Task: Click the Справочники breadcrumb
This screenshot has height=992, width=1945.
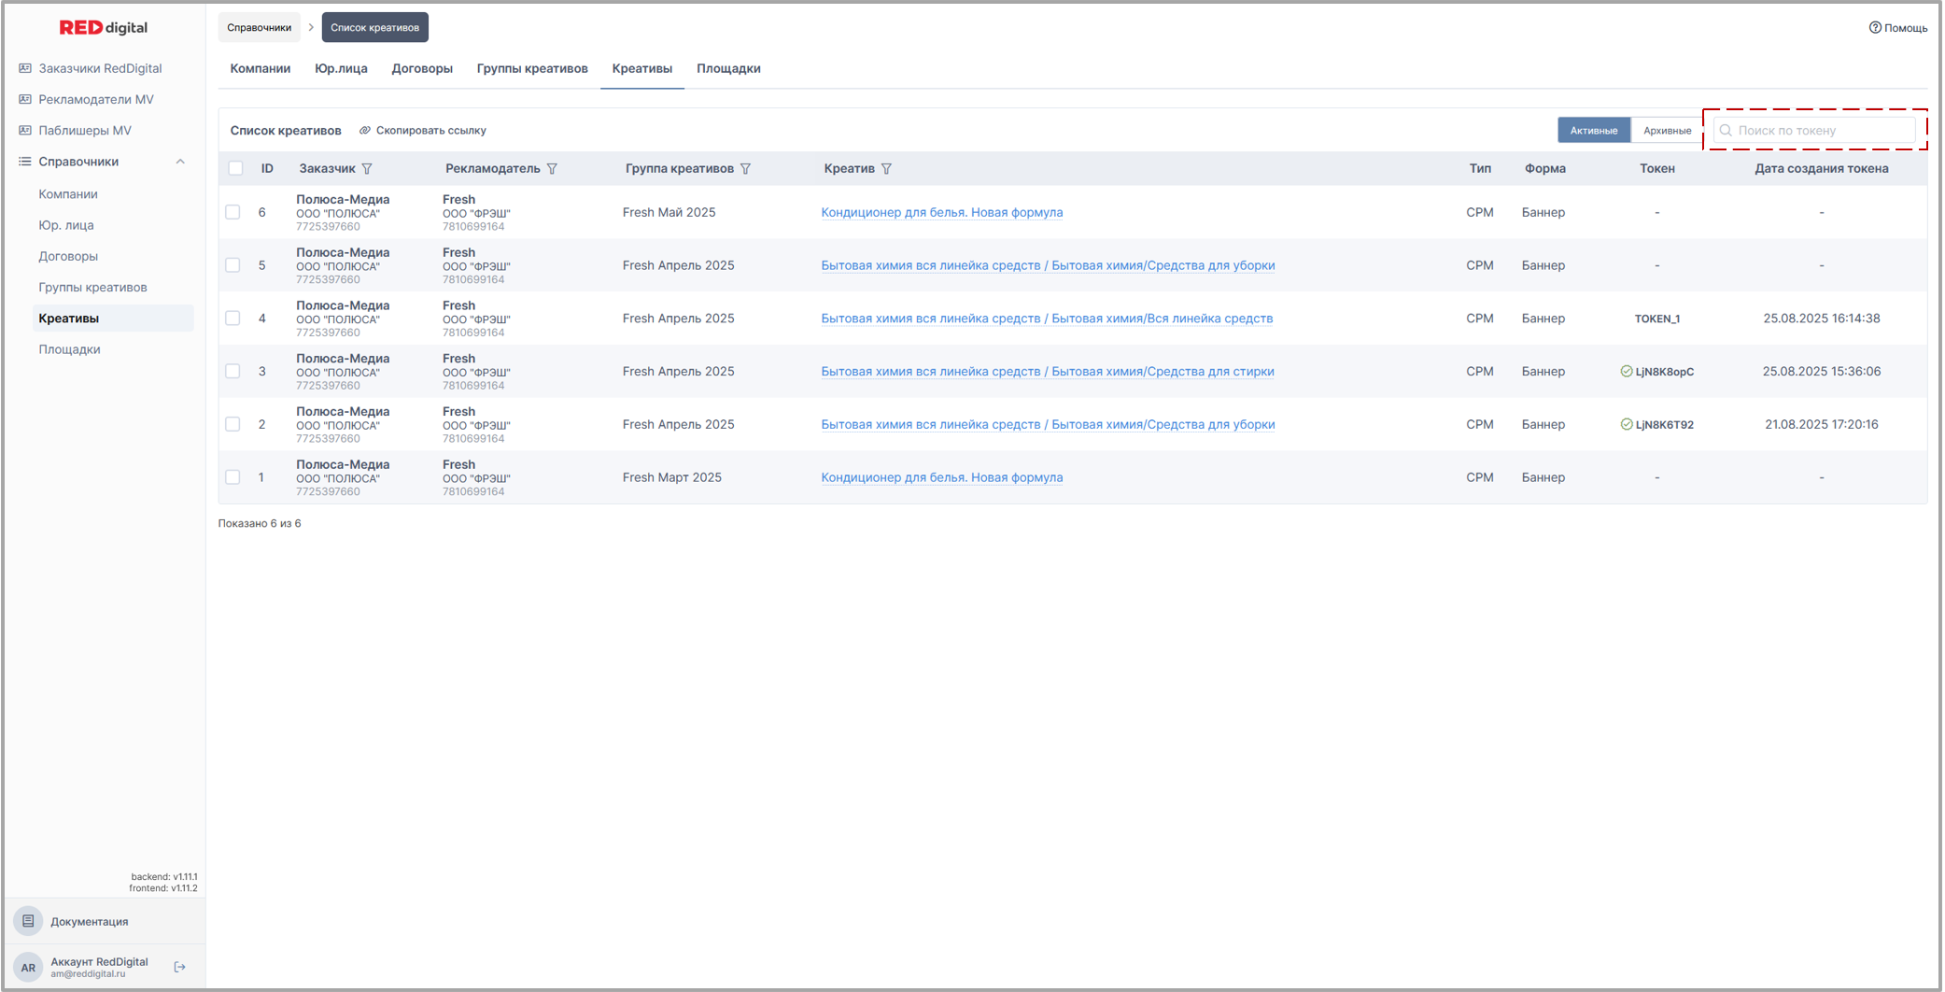Action: [259, 28]
